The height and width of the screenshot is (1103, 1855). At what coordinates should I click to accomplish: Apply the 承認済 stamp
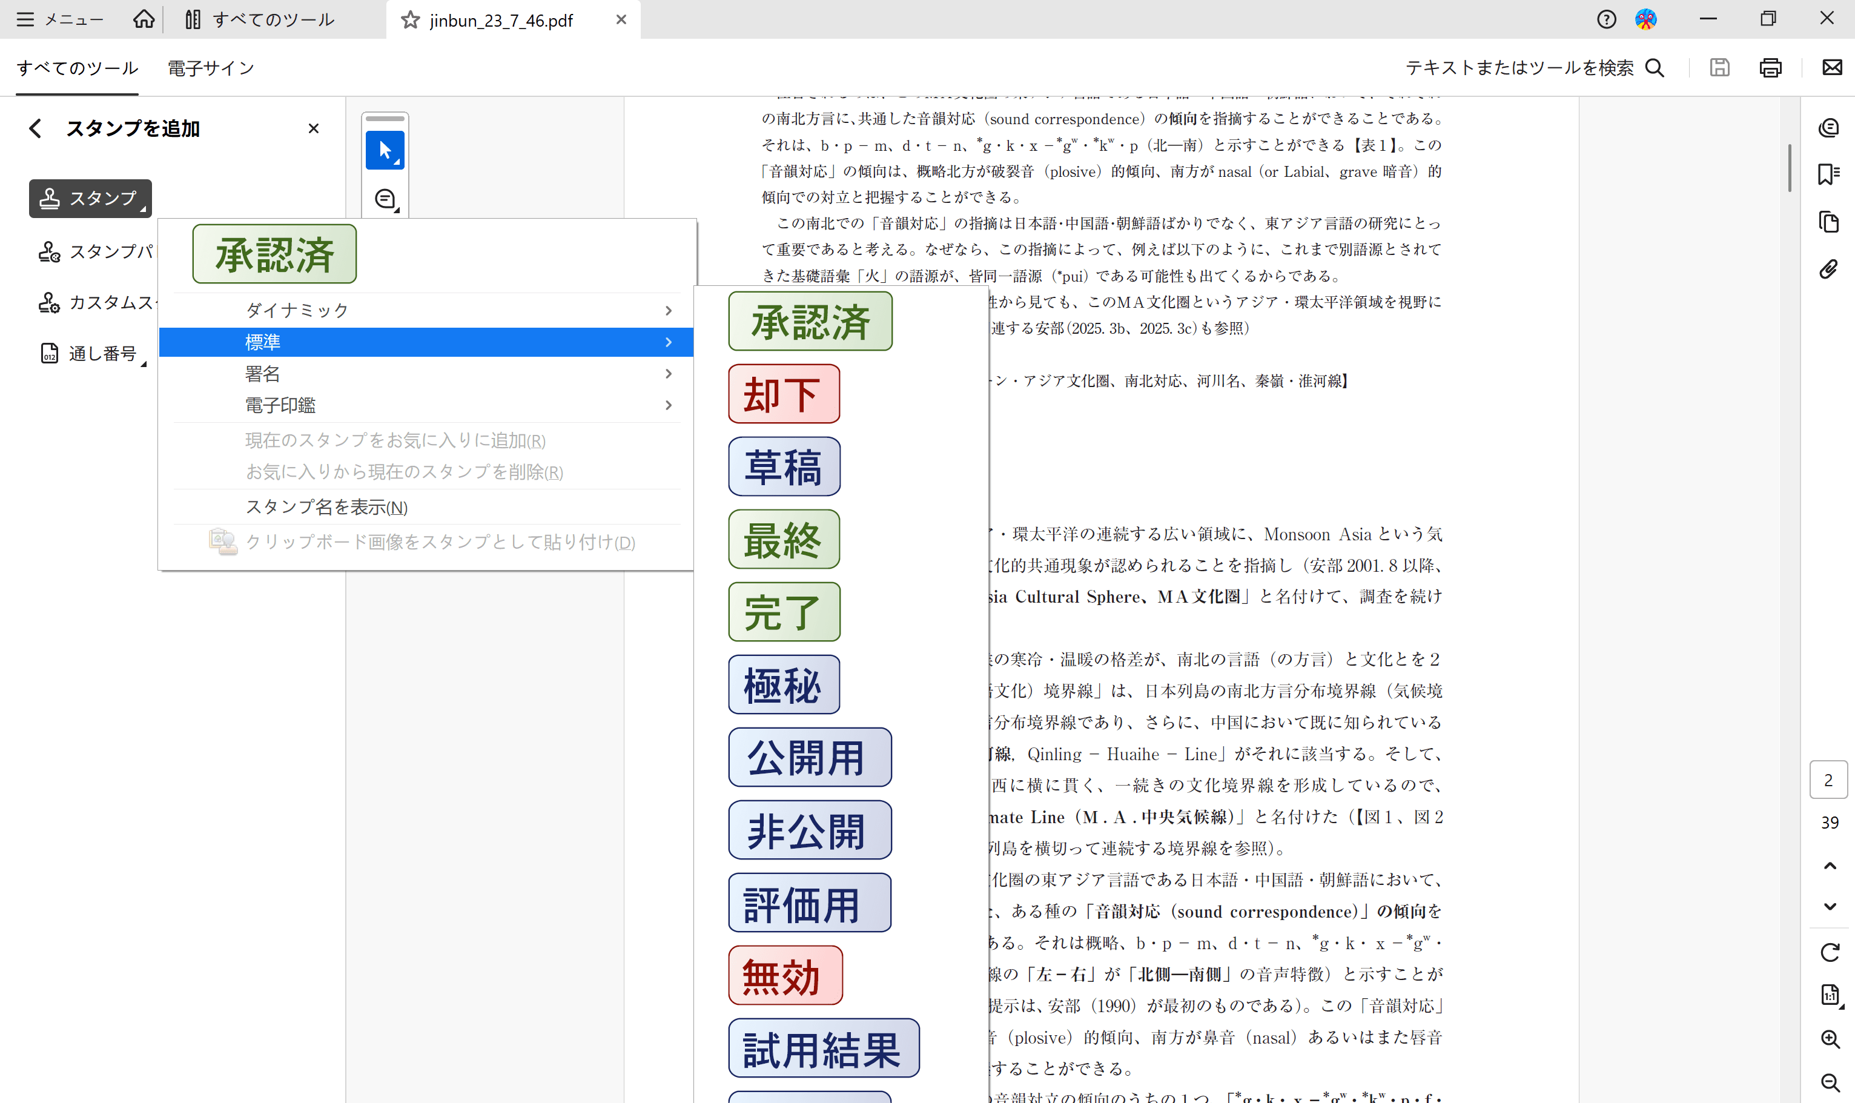click(809, 320)
